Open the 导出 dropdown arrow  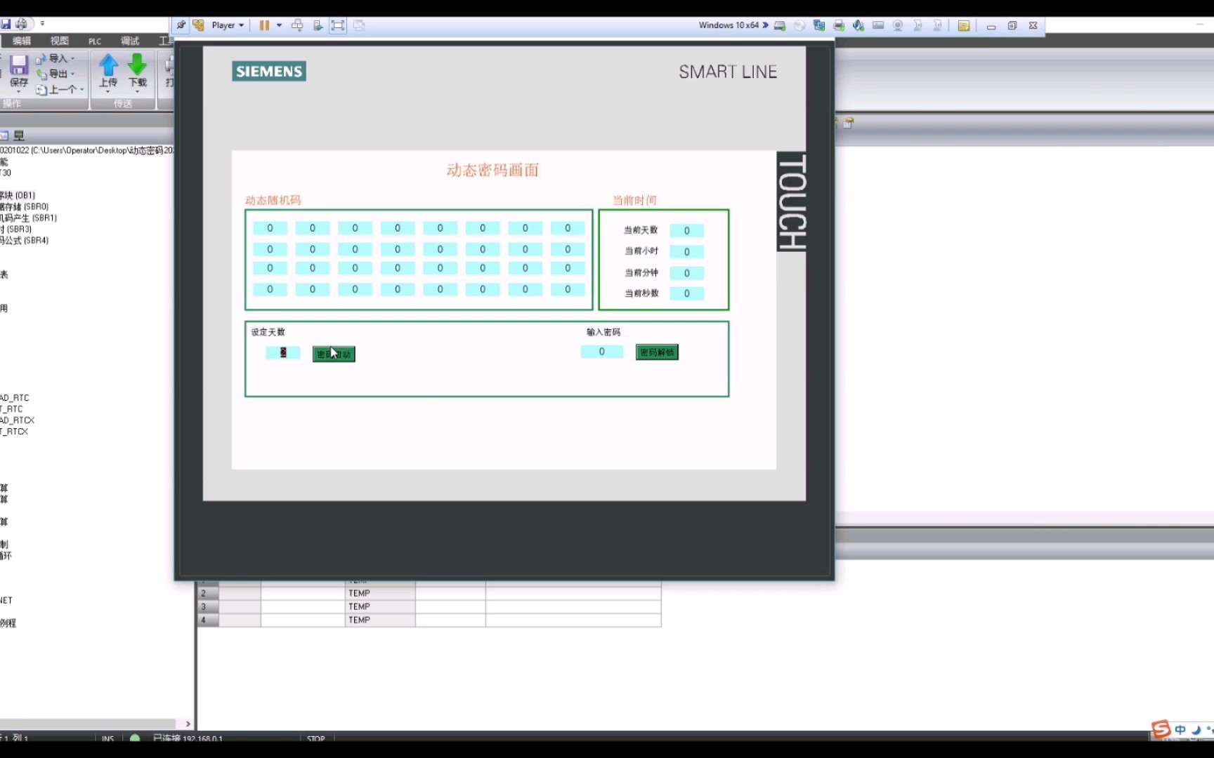click(72, 74)
